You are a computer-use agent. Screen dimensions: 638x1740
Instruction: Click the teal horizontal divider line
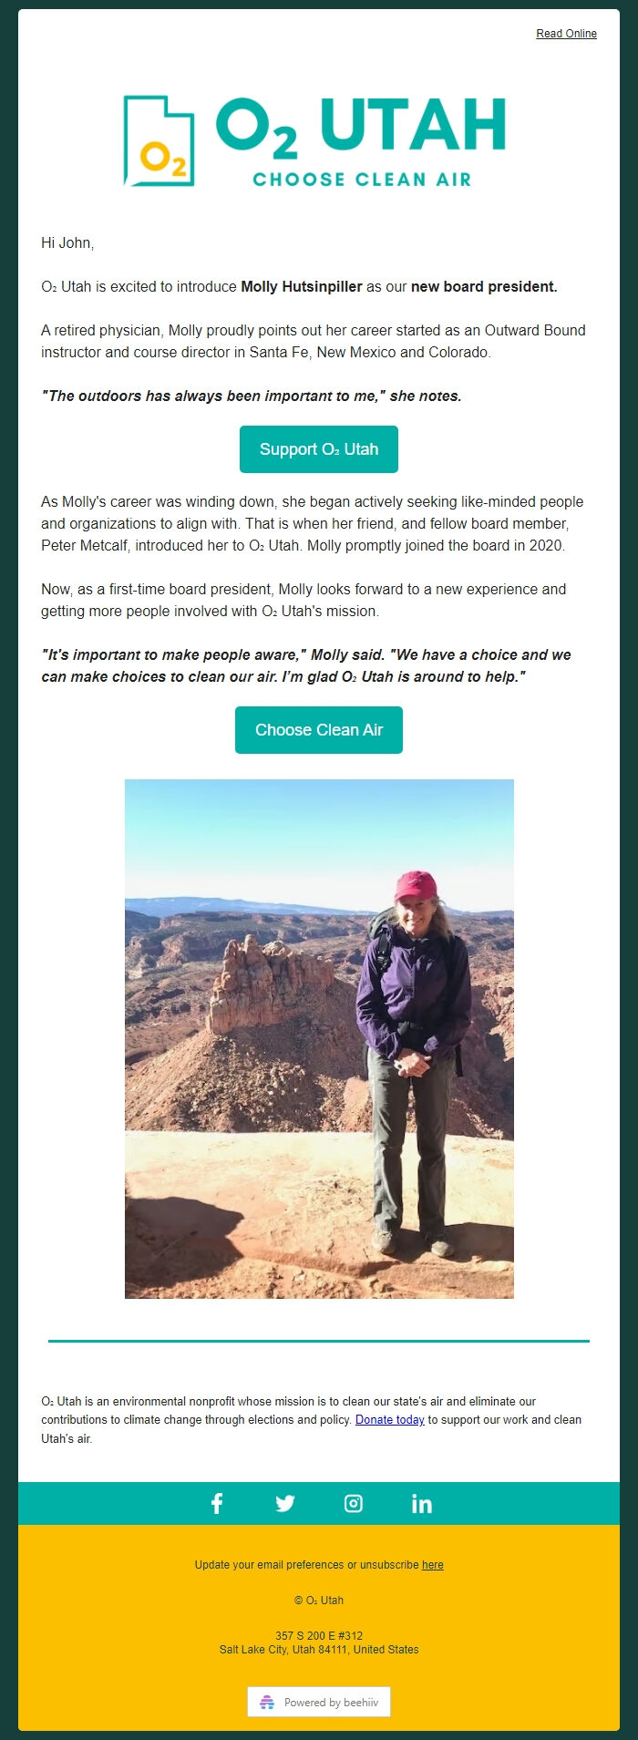pos(318,1340)
